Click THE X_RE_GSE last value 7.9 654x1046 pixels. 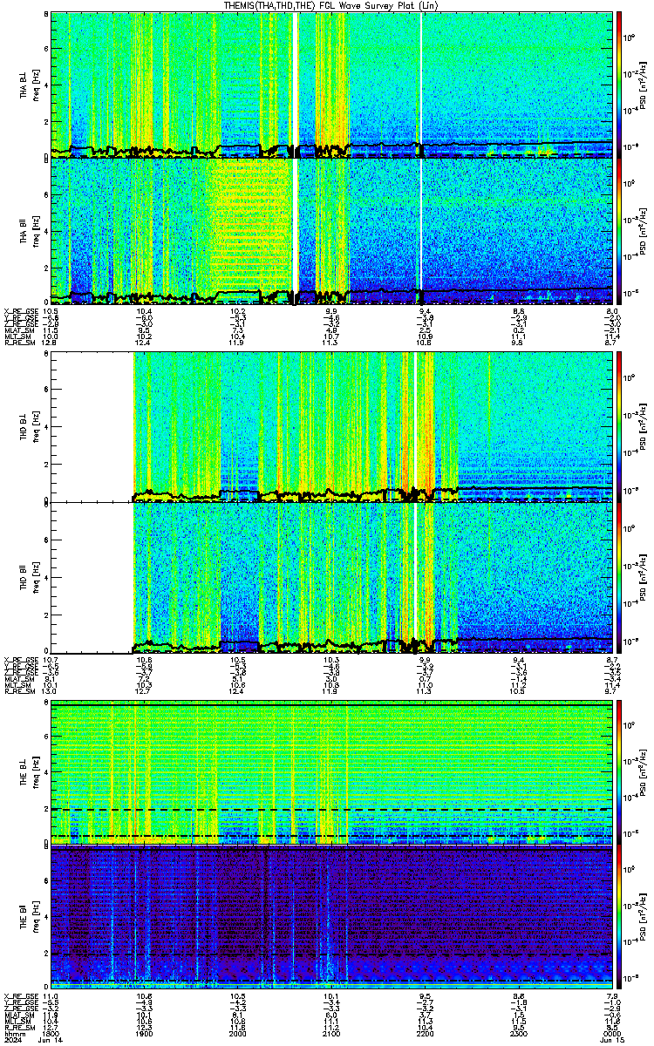pos(611,995)
